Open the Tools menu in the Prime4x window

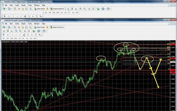(x=30, y=24)
